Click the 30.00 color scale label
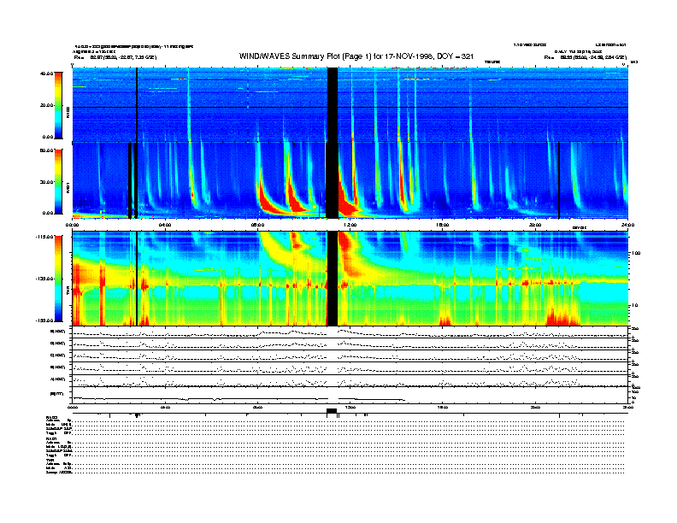 (47, 182)
